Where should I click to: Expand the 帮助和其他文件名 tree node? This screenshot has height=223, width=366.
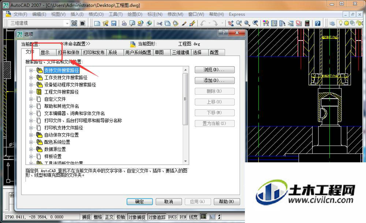pyautogui.click(x=31, y=106)
